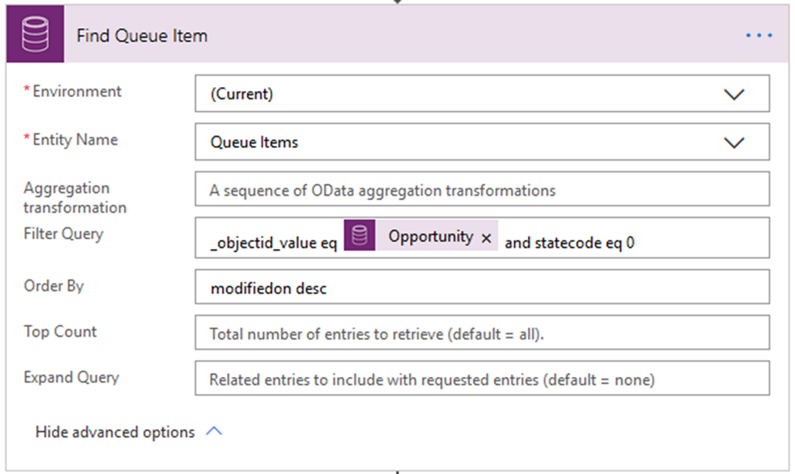Expand the Entity Name dropdown arrow
Screen dimensions: 795x474
[733, 143]
